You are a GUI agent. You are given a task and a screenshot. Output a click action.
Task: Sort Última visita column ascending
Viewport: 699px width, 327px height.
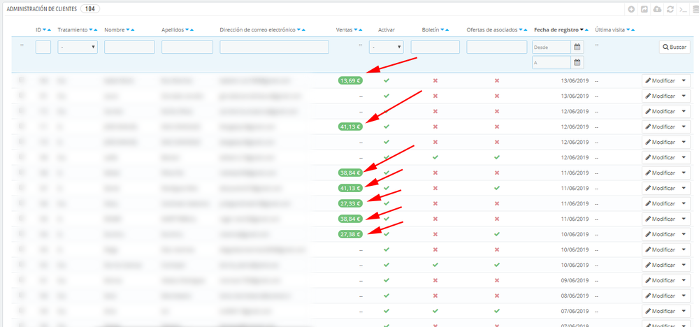click(x=633, y=30)
